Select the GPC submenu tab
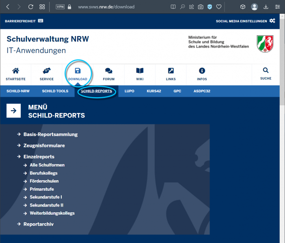 point(177,91)
